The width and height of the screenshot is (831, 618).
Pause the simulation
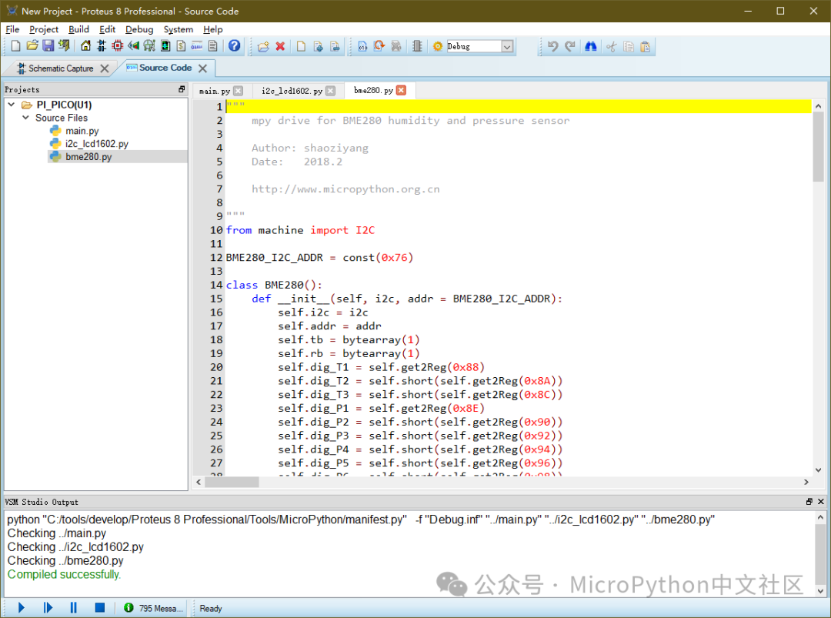(x=73, y=607)
